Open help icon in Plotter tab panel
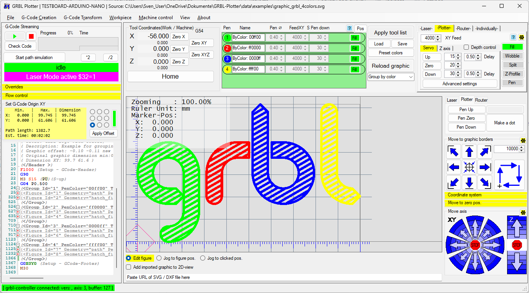This screenshot has width=529, height=293. (513, 38)
